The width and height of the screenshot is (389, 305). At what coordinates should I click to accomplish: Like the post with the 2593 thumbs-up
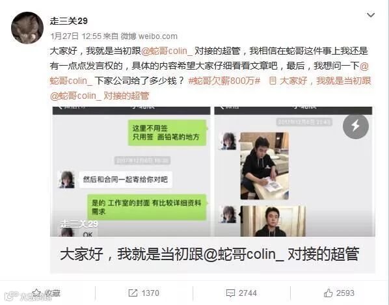(339, 293)
